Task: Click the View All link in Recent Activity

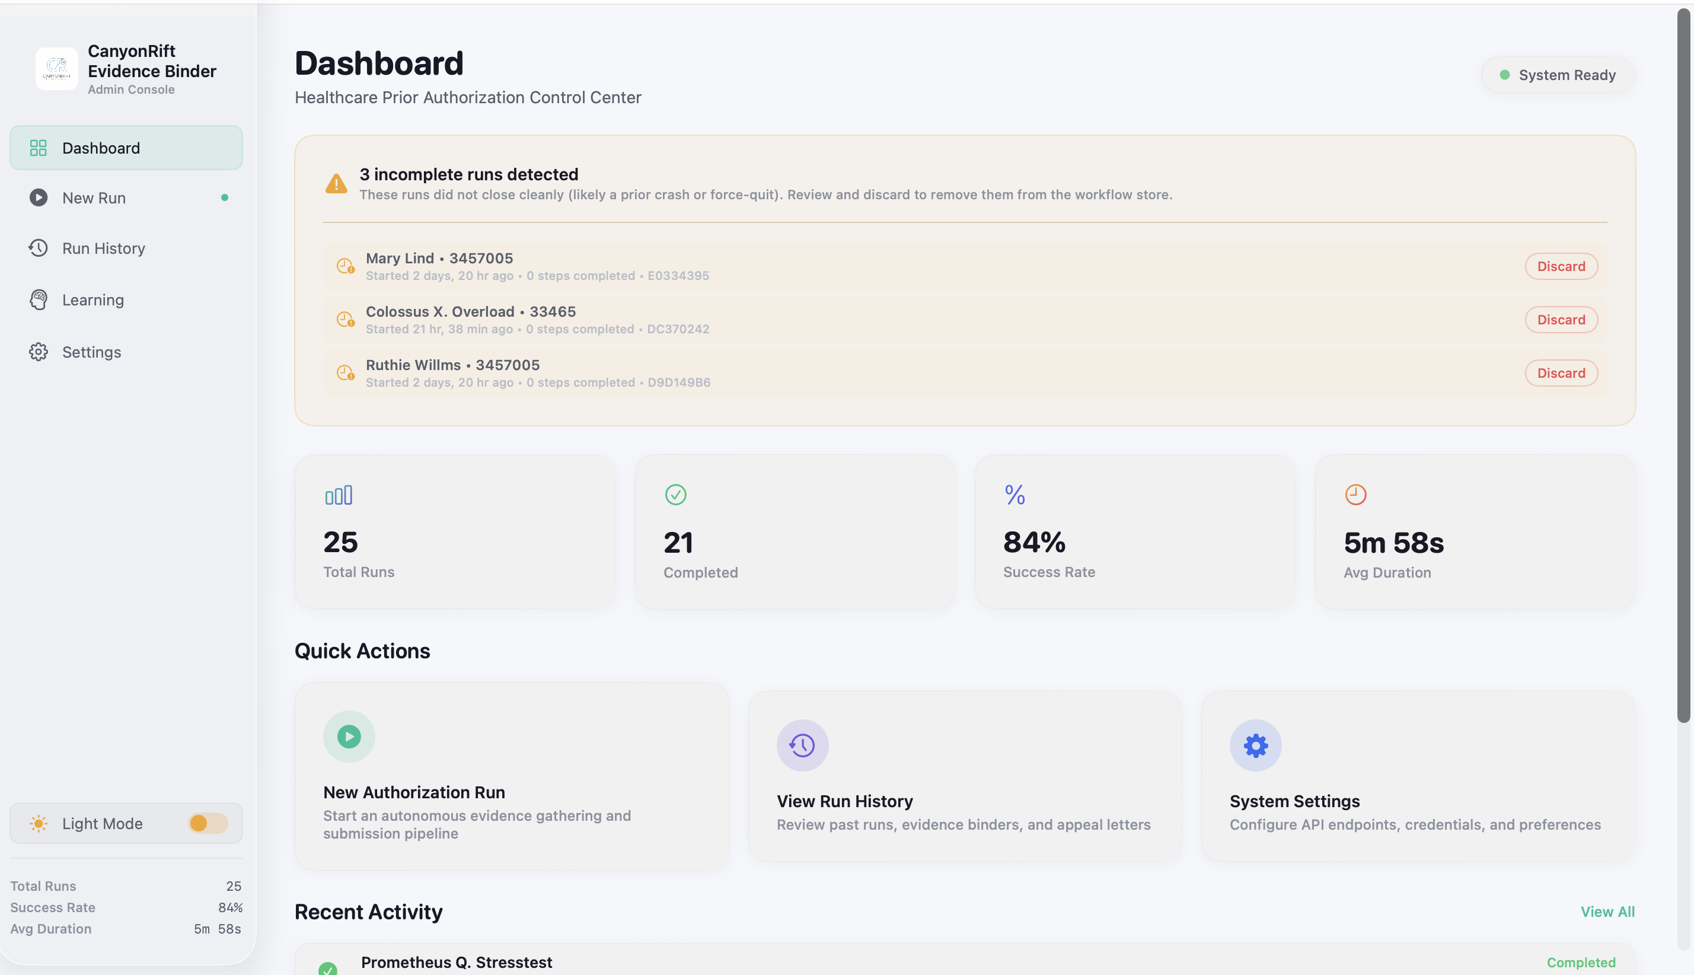Action: click(1607, 912)
